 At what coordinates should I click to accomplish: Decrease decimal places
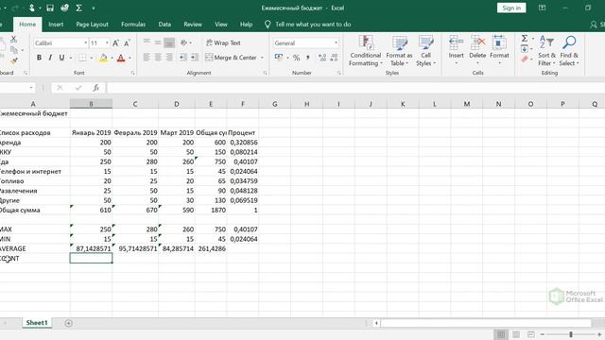pos(334,58)
